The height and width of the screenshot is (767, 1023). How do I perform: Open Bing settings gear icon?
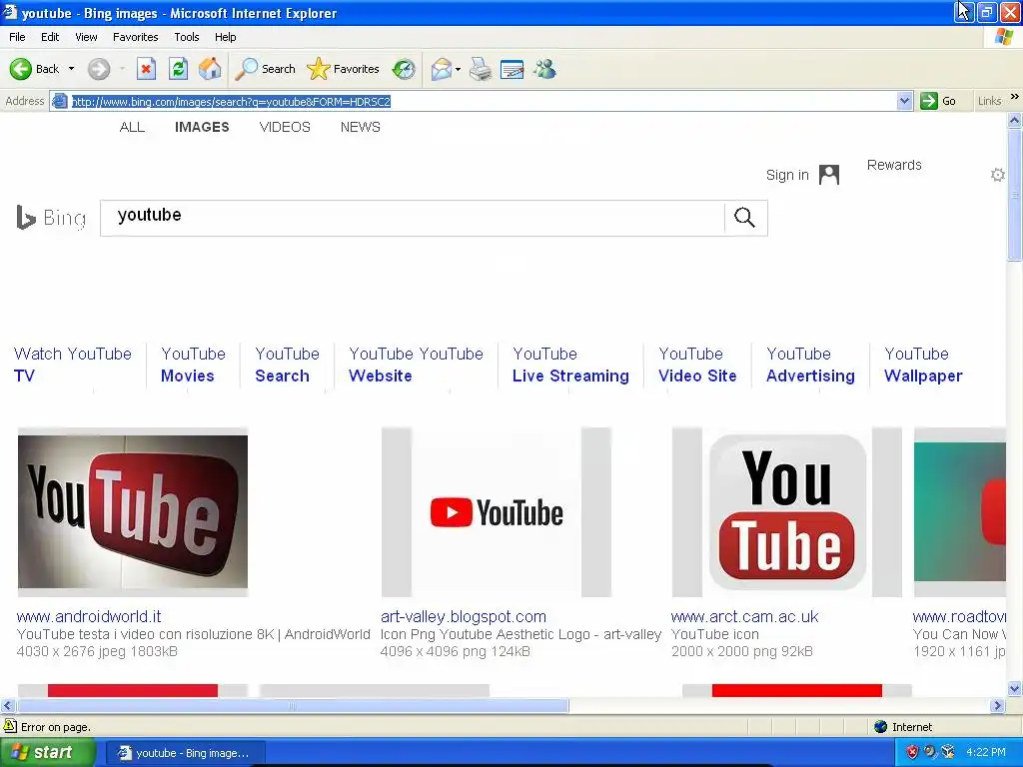(998, 175)
